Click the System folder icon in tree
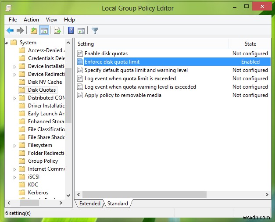Image resolution: width=275 pixels, height=222 pixels. coord(14,43)
